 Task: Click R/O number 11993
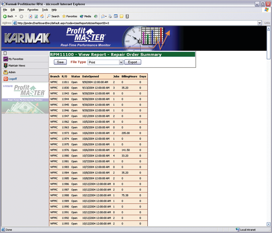click(x=65, y=224)
